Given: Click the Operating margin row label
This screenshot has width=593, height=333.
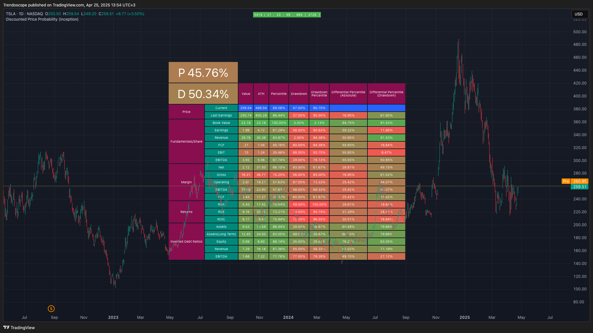Looking at the screenshot, I should coord(221,182).
